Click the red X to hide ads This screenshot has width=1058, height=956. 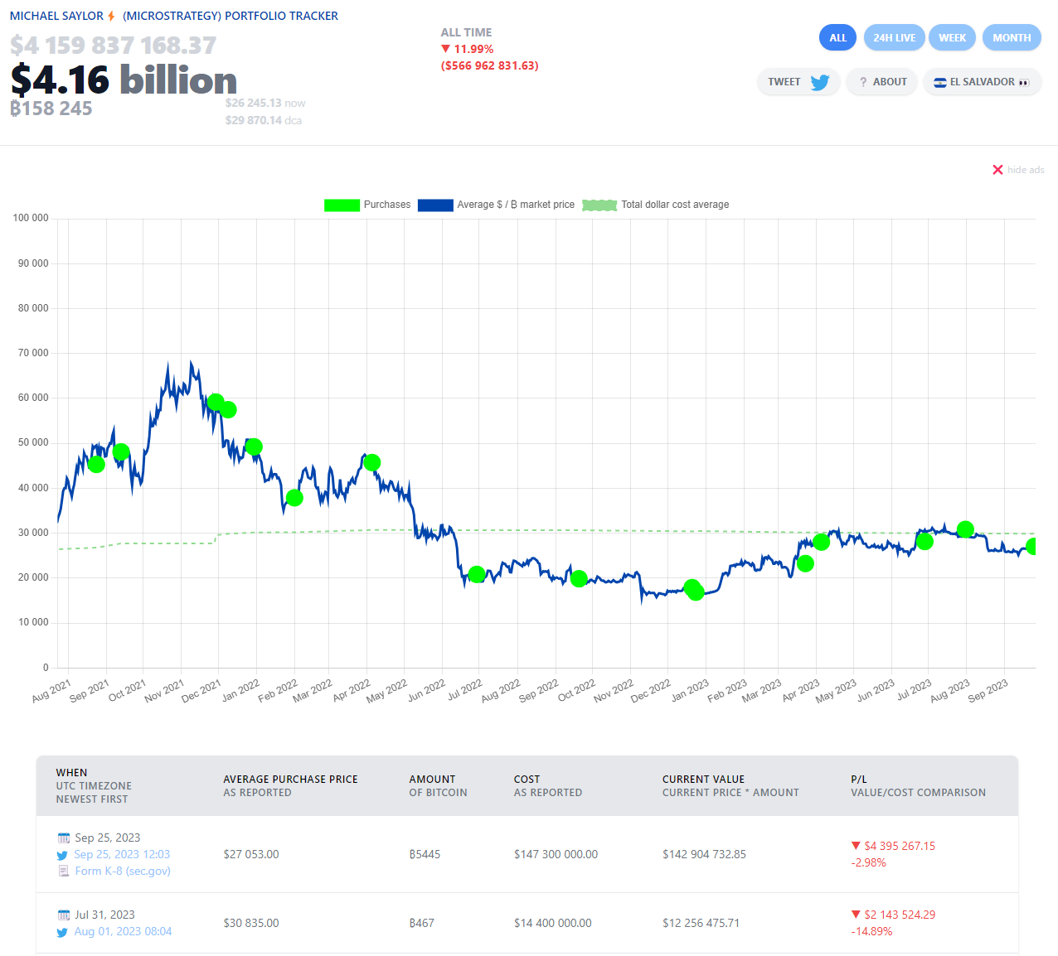coord(997,169)
